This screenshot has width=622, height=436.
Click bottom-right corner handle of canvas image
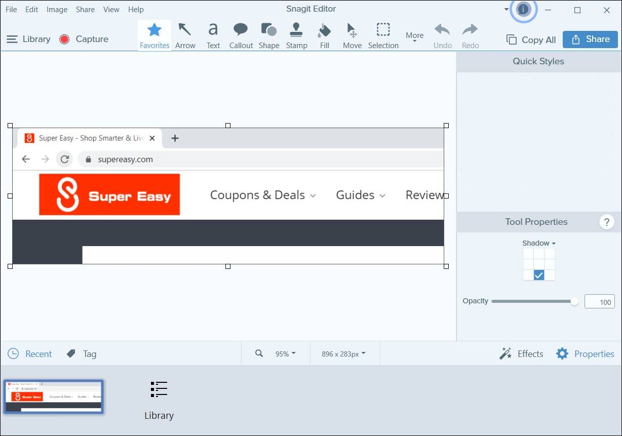pos(446,266)
